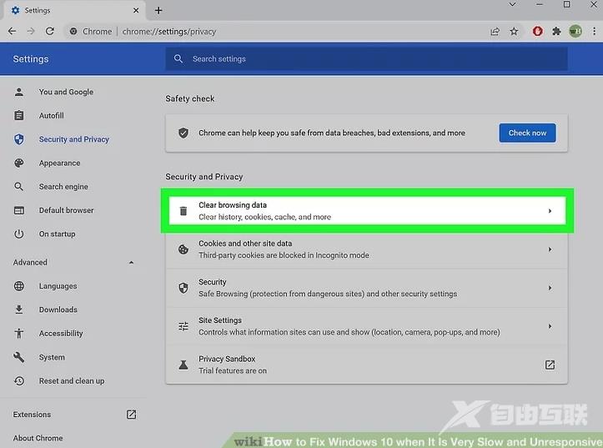
Task: Click the address bar URL chrome://settings/privacy
Action: pos(168,32)
